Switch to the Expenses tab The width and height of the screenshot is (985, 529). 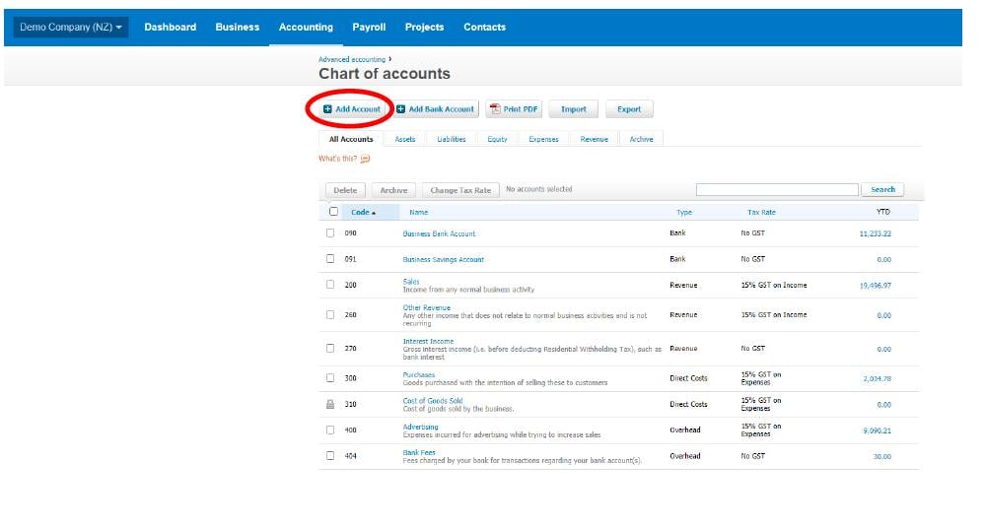pos(543,139)
